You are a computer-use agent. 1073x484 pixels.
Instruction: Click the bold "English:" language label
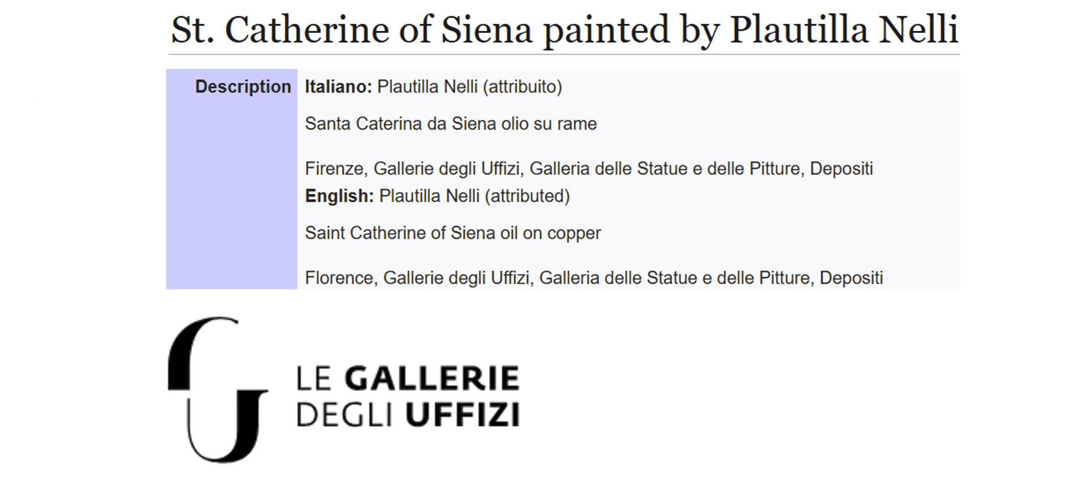[339, 196]
